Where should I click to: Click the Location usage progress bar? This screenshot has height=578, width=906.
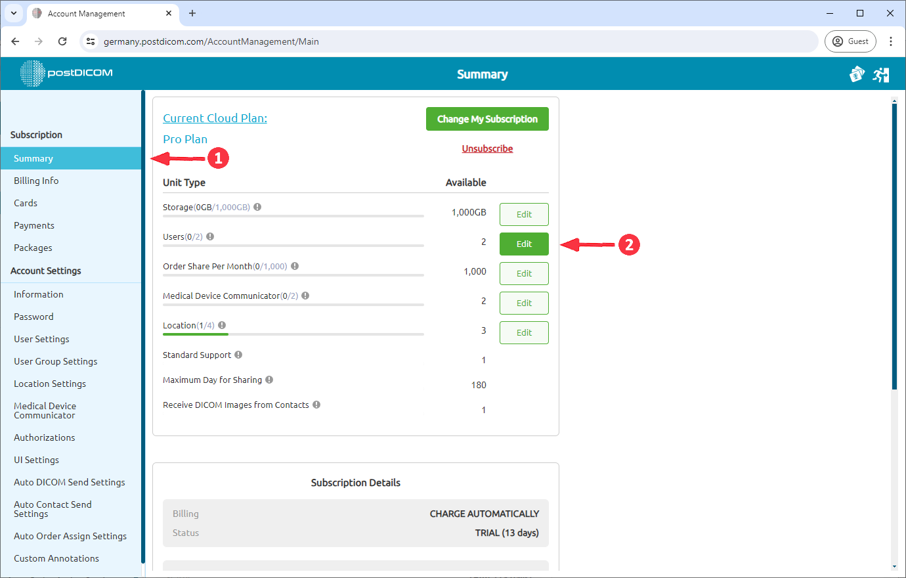(195, 334)
